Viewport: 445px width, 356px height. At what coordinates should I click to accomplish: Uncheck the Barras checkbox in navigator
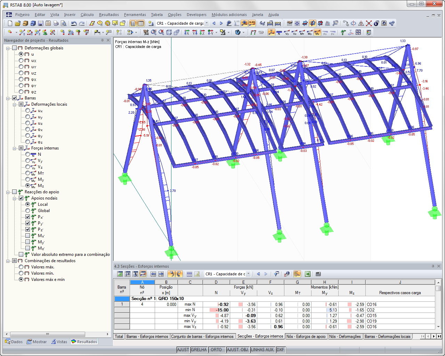click(x=15, y=98)
